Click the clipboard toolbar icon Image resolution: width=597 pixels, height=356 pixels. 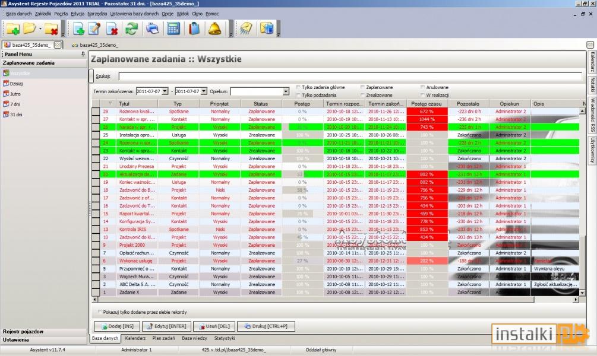tap(194, 28)
